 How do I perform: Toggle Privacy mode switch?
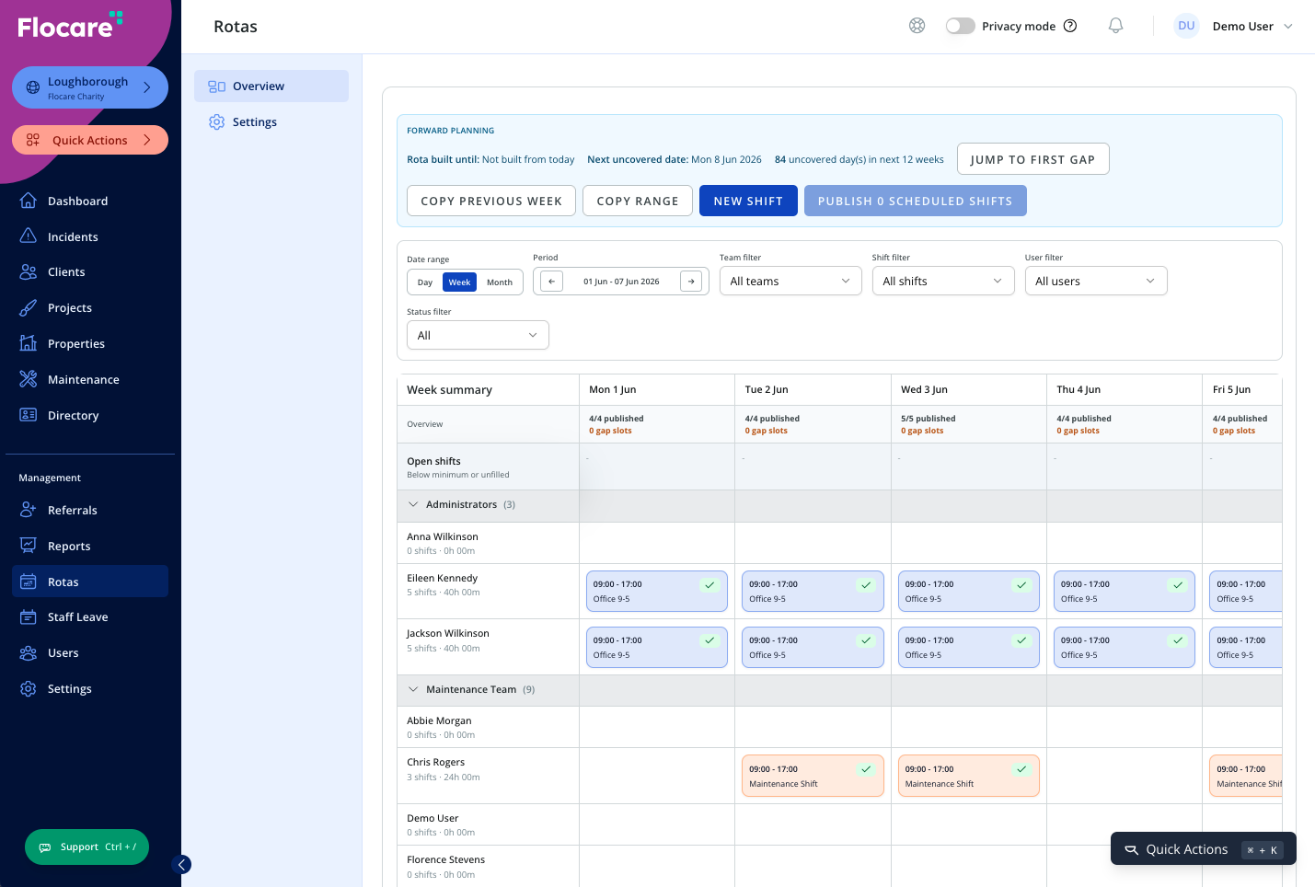pyautogui.click(x=960, y=26)
